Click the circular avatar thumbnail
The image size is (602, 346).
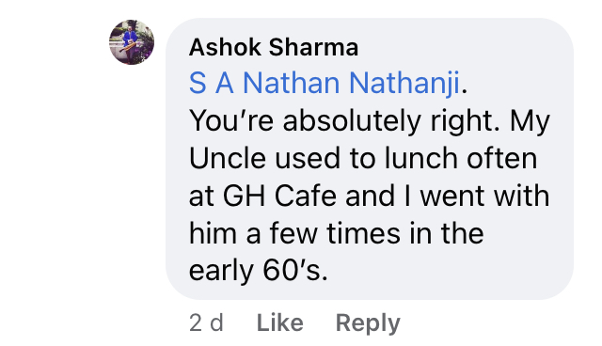point(132,42)
